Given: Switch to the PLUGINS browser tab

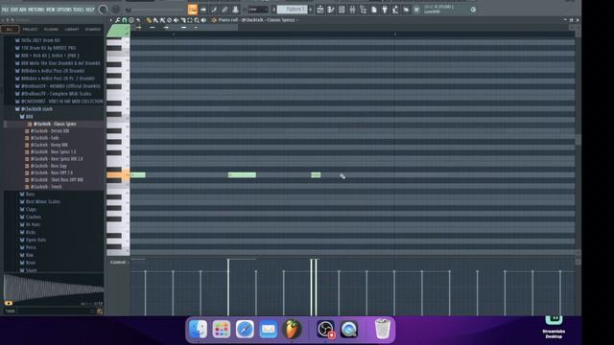Looking at the screenshot, I should pyautogui.click(x=51, y=29).
